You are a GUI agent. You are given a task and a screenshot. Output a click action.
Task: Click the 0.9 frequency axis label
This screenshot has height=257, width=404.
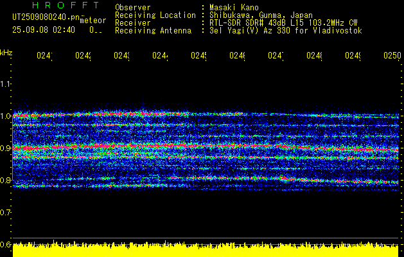(x=5, y=148)
